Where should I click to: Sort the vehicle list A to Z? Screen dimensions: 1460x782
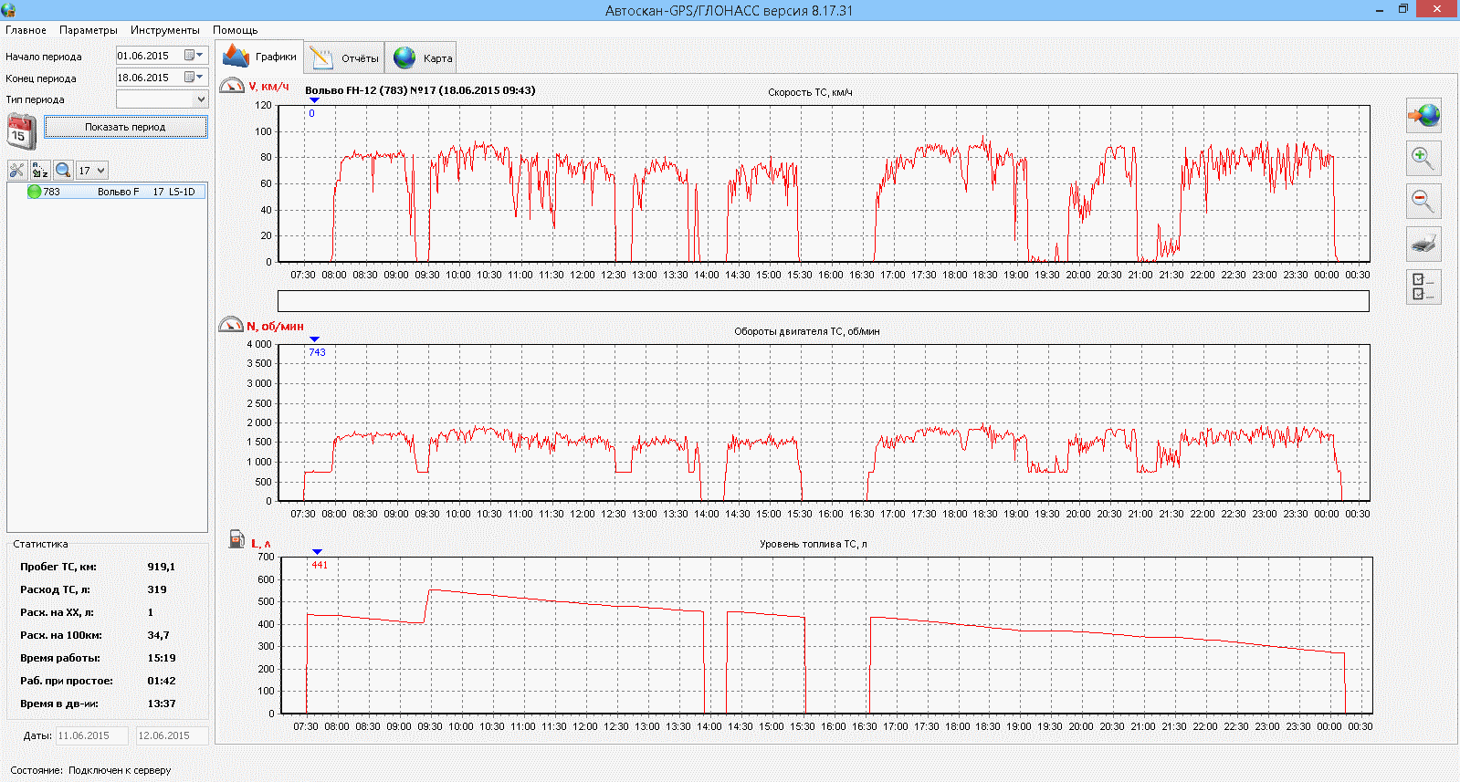pyautogui.click(x=40, y=170)
